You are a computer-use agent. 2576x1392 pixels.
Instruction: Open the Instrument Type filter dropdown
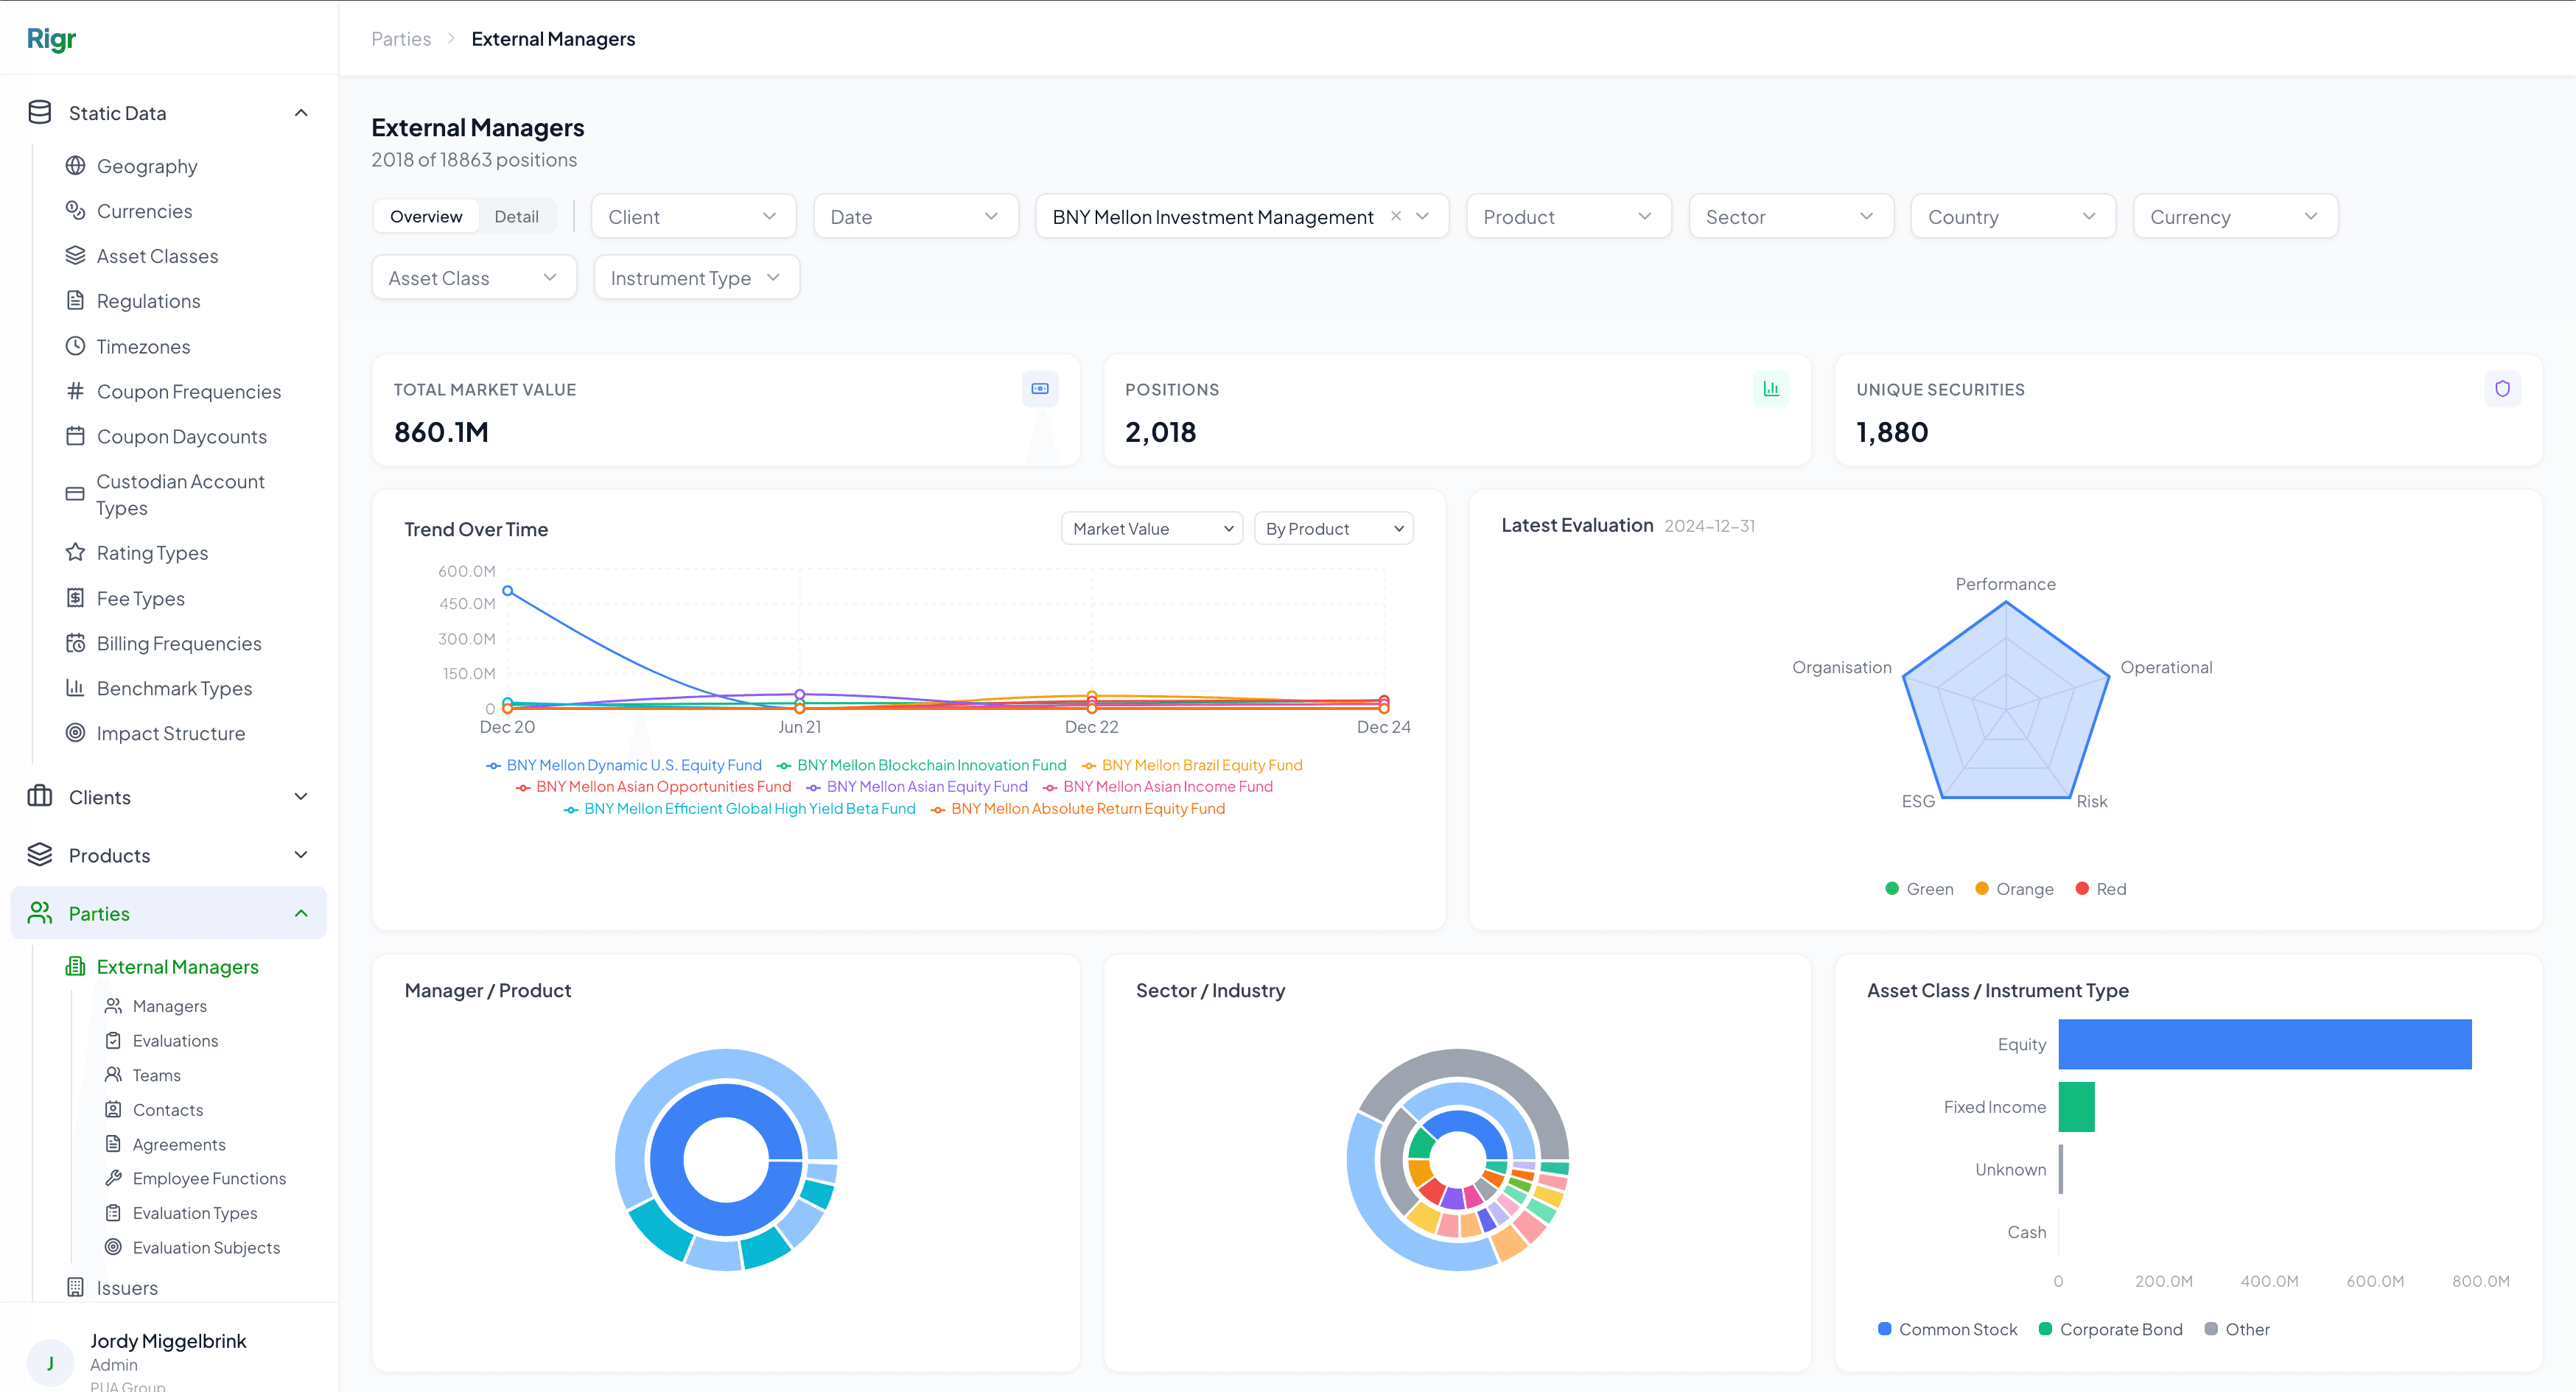tap(697, 278)
